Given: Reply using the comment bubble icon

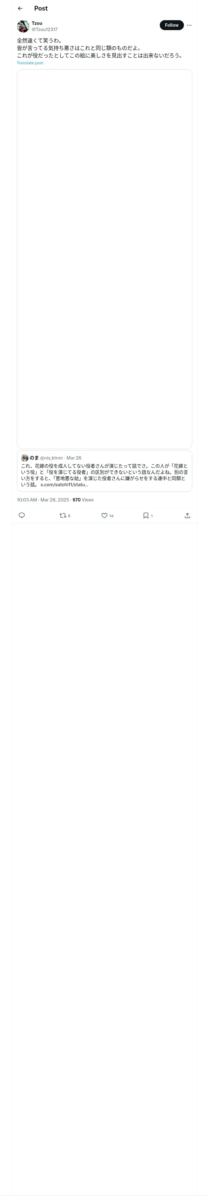Looking at the screenshot, I should click(22, 515).
